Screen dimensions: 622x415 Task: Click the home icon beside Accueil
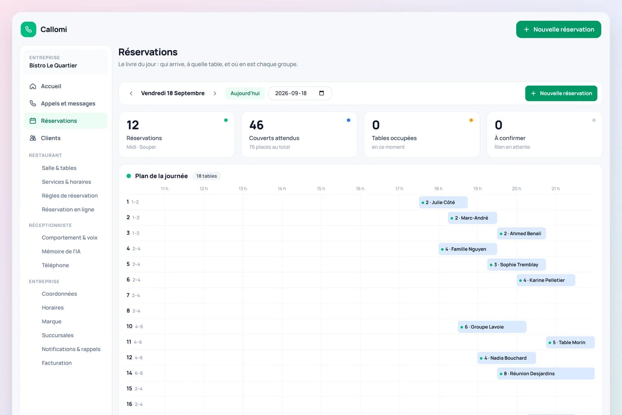33,86
